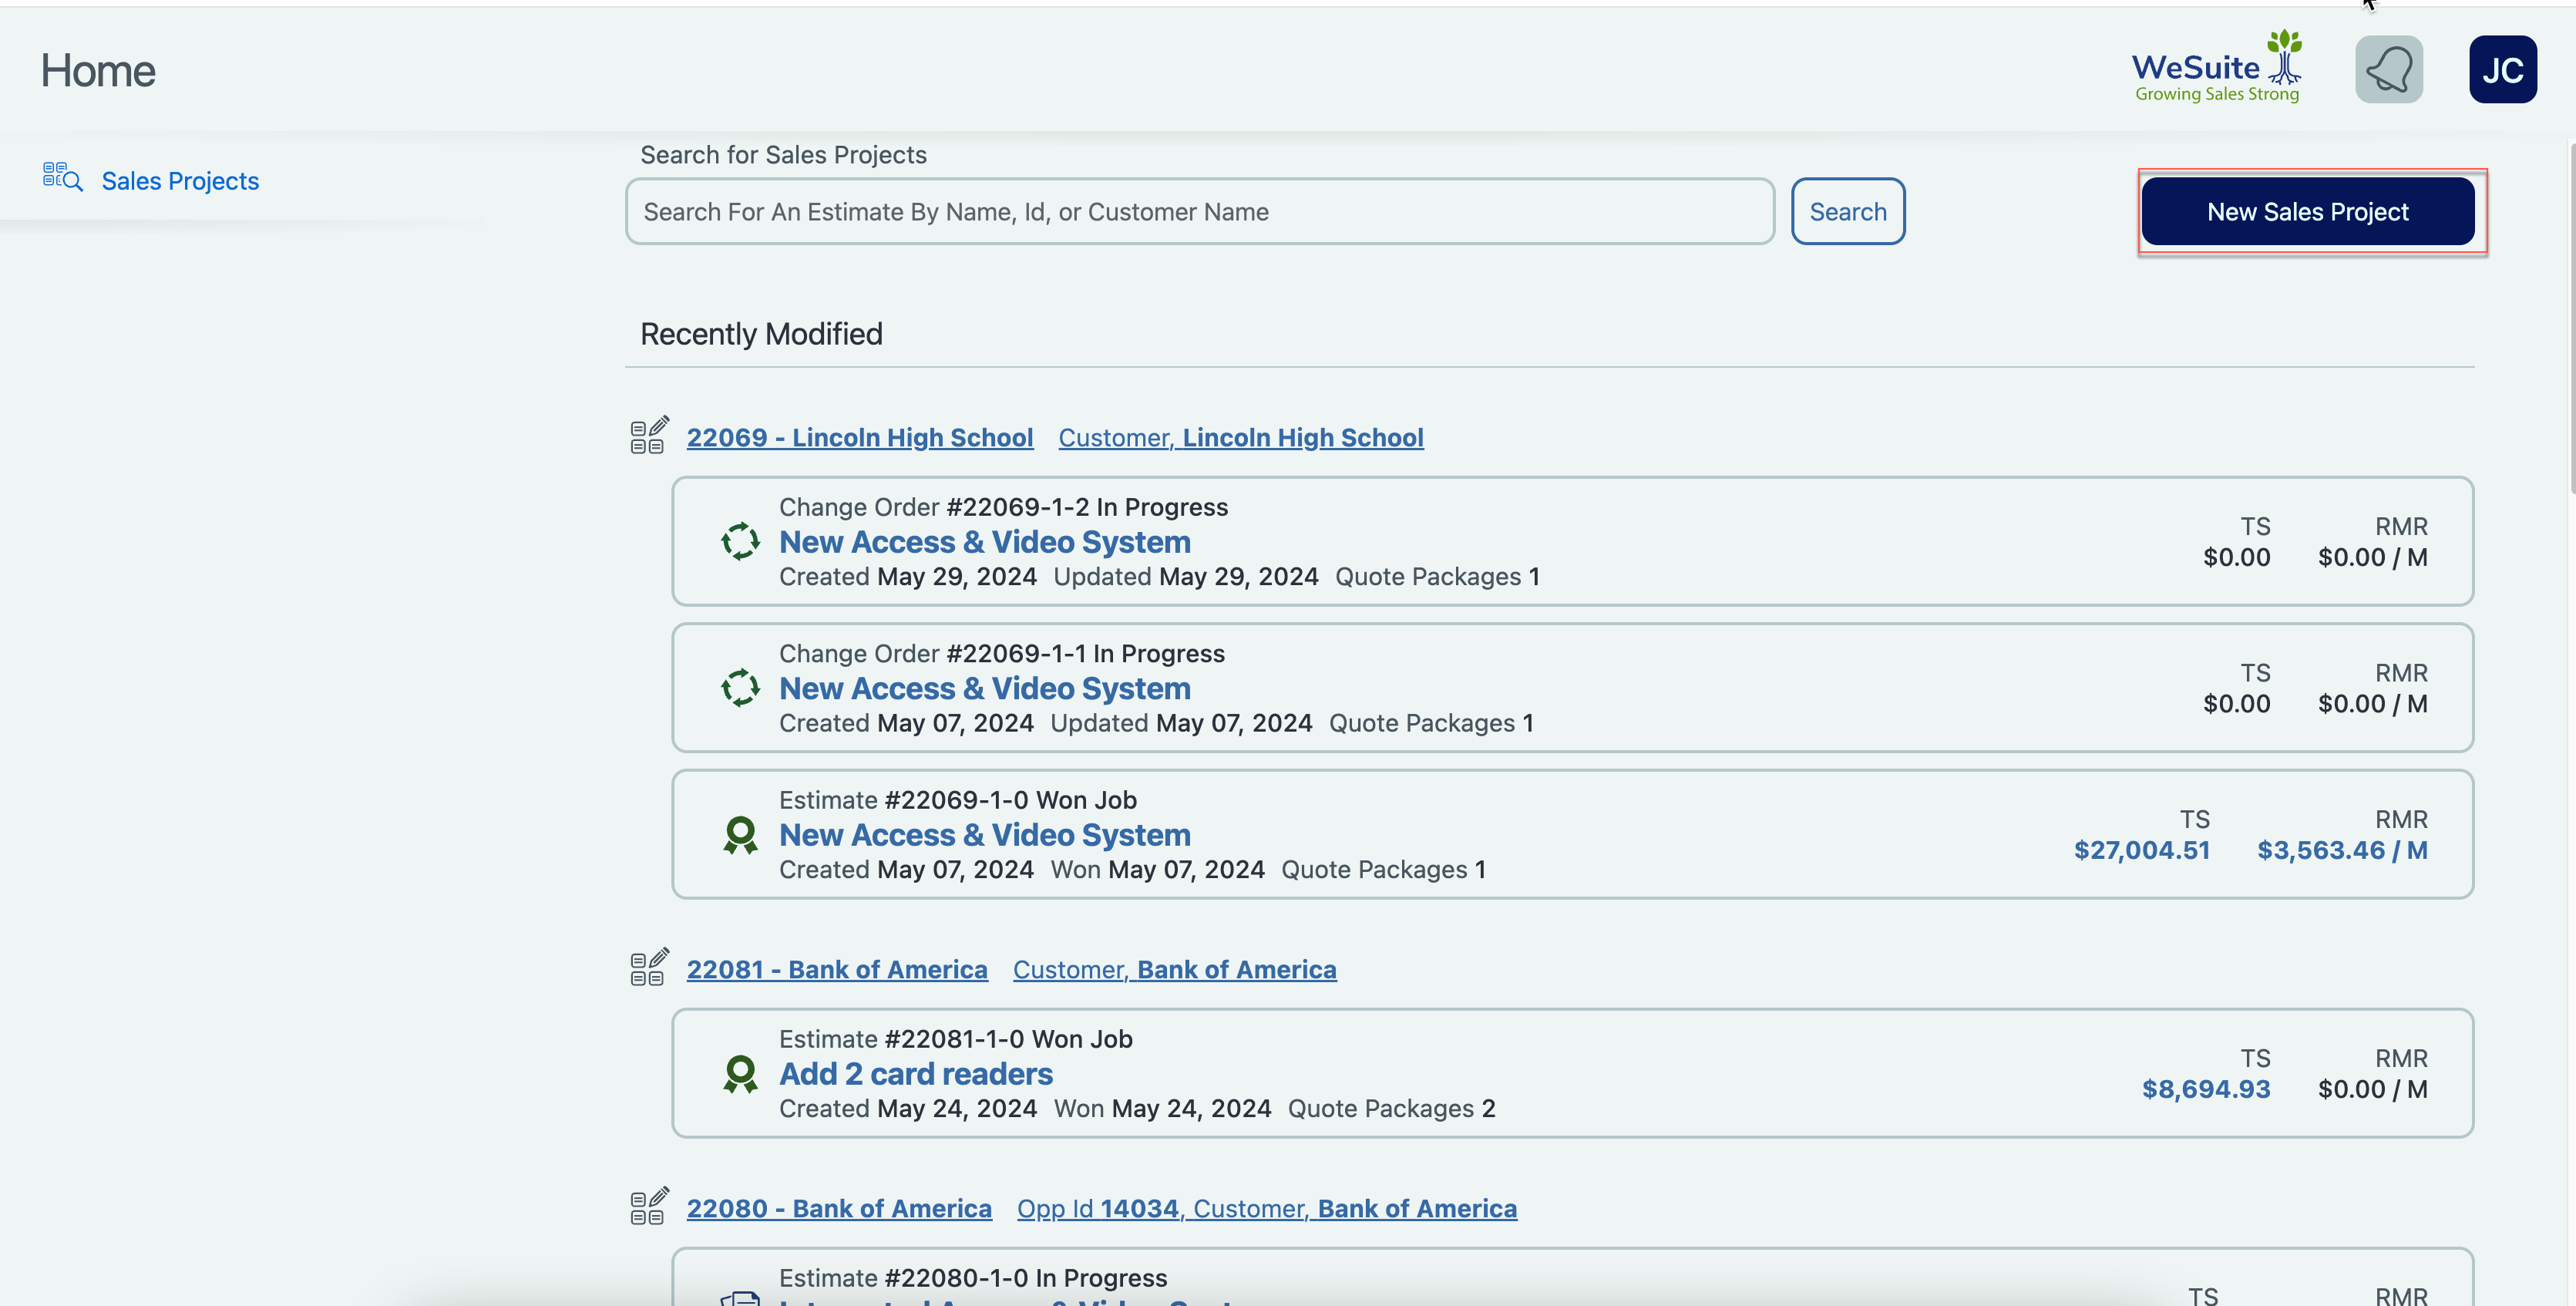Open Add 2 card readers estimate
Screen dimensions: 2576x1306
point(916,1074)
